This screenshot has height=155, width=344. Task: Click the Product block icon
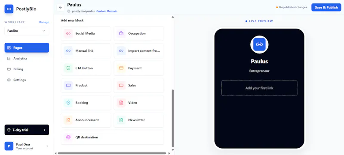click(68, 85)
